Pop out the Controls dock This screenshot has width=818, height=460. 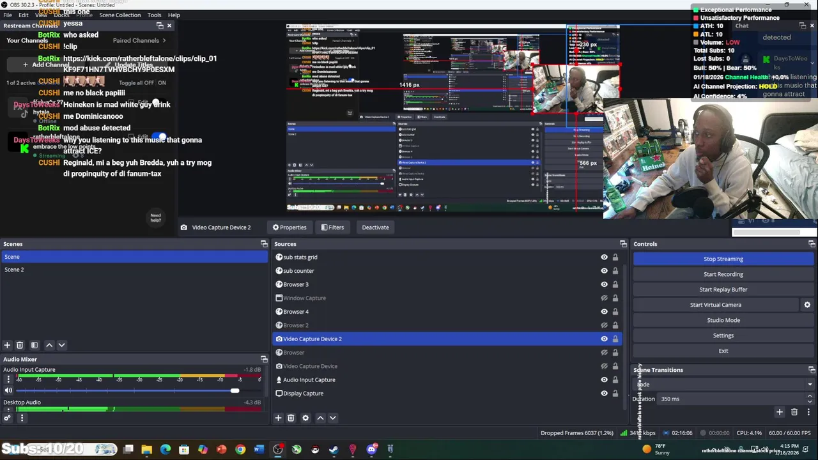point(812,244)
